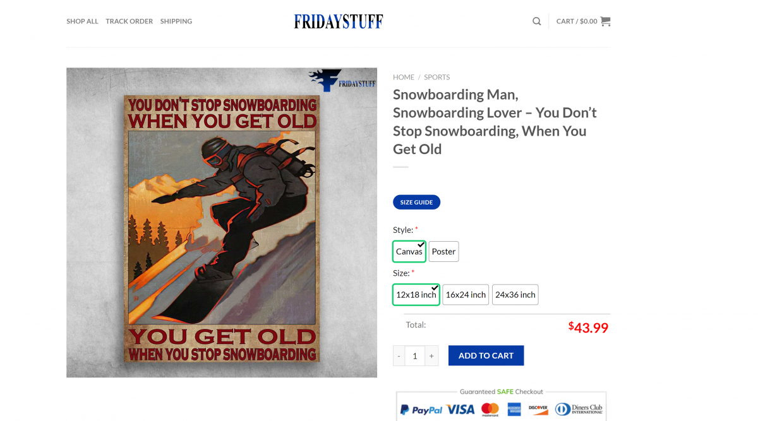Choose the 24x36 inch size
Image resolution: width=758 pixels, height=421 pixels.
pyautogui.click(x=515, y=295)
